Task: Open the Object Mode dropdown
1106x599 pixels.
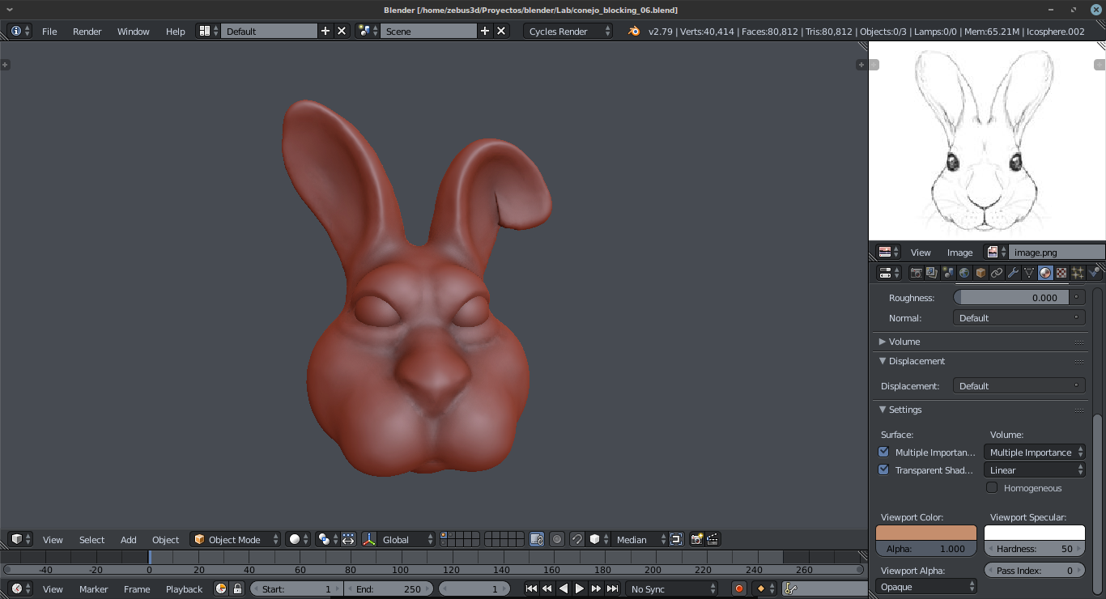Action: point(235,539)
